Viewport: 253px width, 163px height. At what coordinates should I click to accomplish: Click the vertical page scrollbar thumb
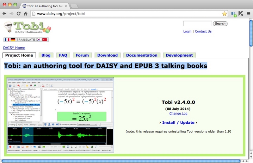251,33
